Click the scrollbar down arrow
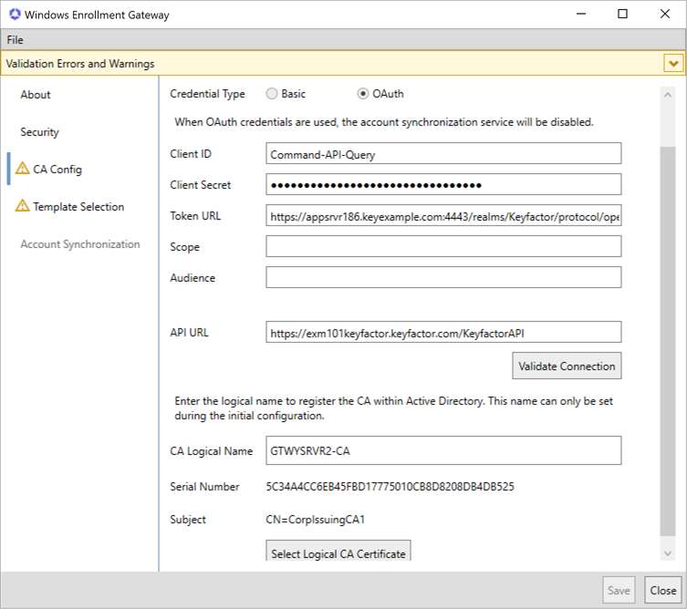The width and height of the screenshot is (687, 609). (668, 553)
